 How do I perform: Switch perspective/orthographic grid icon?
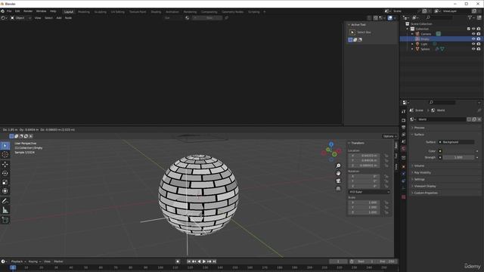[338, 188]
